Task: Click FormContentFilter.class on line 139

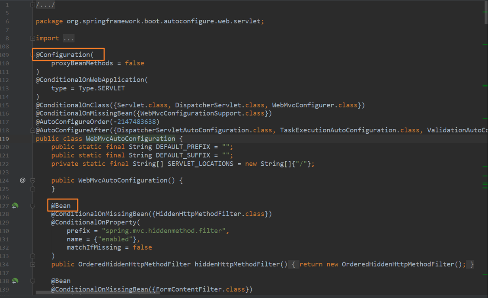Action: click(x=201, y=289)
